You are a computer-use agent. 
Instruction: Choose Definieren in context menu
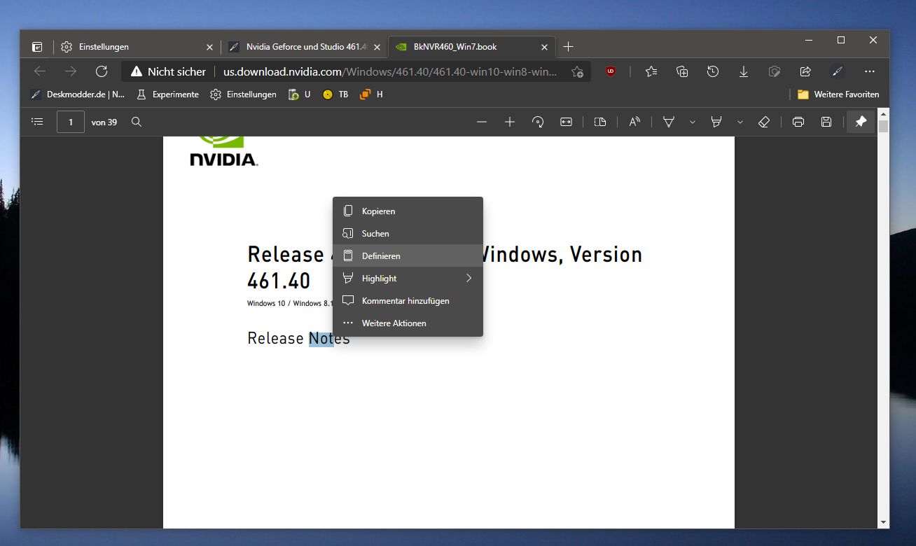click(408, 256)
